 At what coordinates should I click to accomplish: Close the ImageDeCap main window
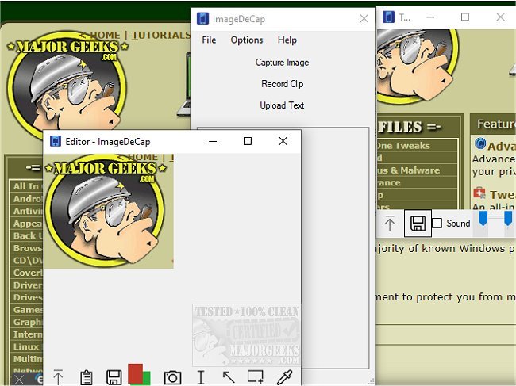tap(364, 19)
